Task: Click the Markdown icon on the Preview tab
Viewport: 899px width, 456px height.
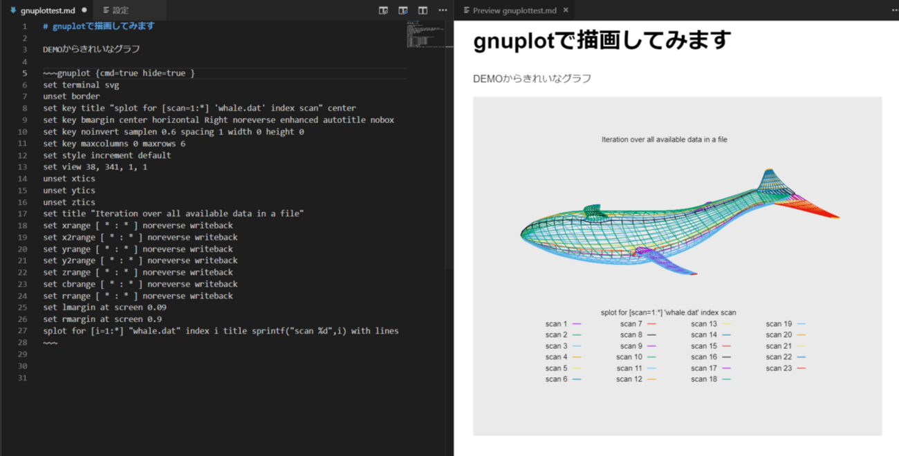Action: (x=465, y=10)
